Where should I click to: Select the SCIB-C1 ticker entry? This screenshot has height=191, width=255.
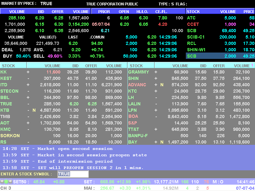pyautogui.click(x=196, y=37)
